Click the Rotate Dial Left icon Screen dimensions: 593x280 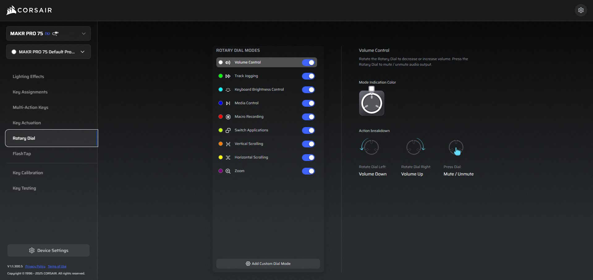(x=370, y=147)
